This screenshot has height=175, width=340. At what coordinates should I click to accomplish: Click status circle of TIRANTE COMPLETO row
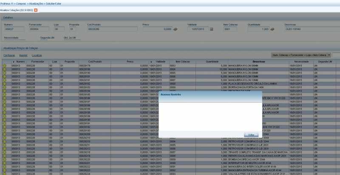5,152
